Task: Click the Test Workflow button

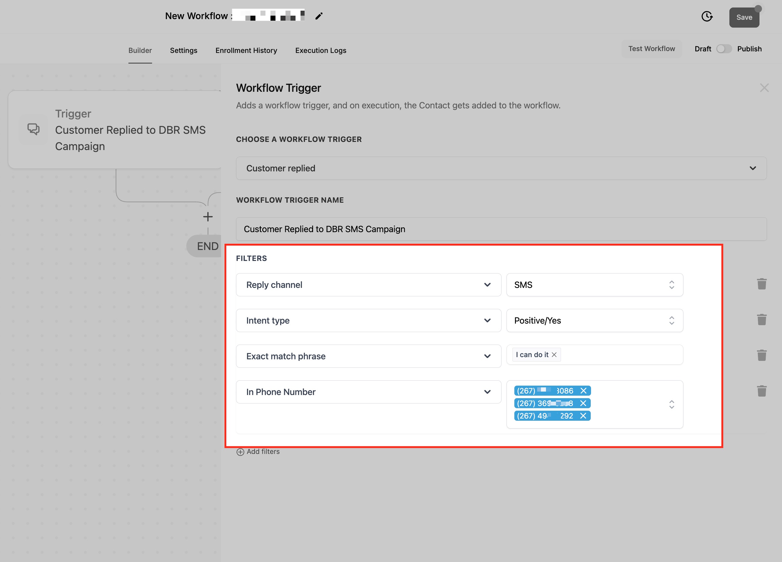Action: (x=651, y=49)
